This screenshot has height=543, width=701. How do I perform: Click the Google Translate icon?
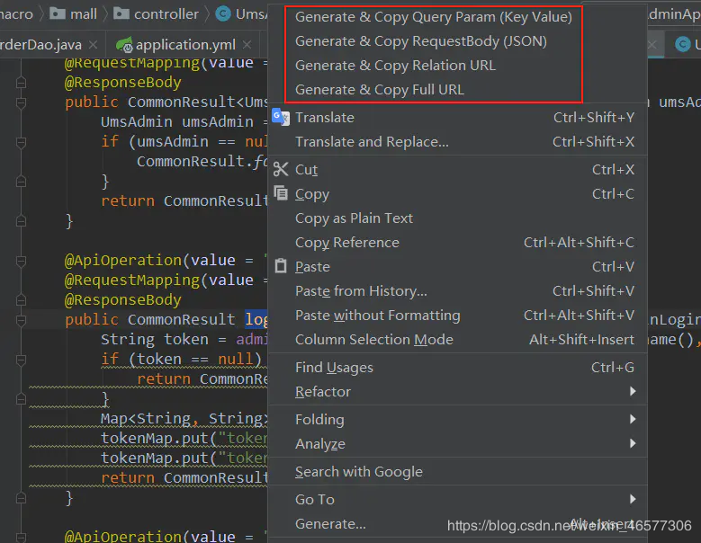tap(281, 117)
